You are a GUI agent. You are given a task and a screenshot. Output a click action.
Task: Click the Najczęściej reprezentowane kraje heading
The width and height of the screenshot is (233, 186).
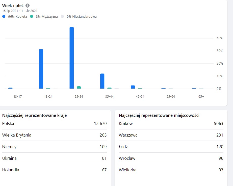coord(35,115)
